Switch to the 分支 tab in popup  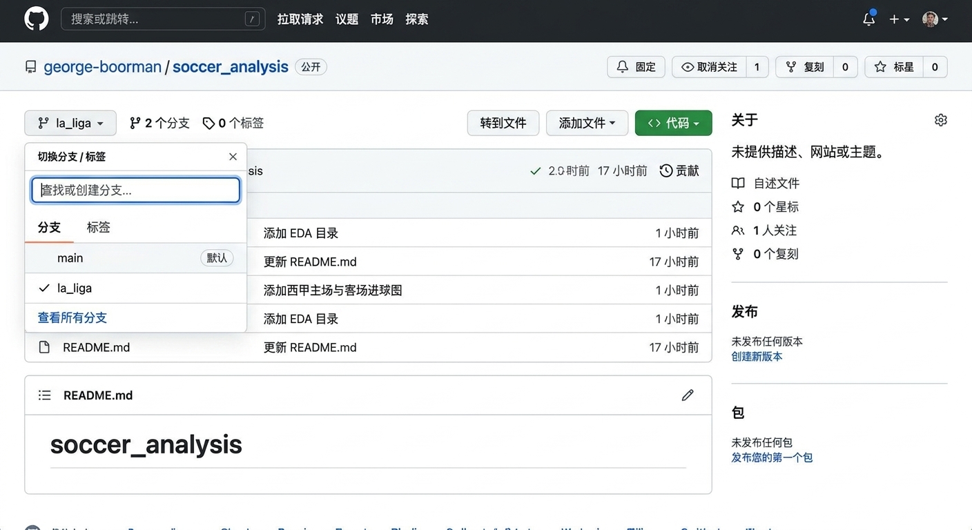[x=49, y=227]
